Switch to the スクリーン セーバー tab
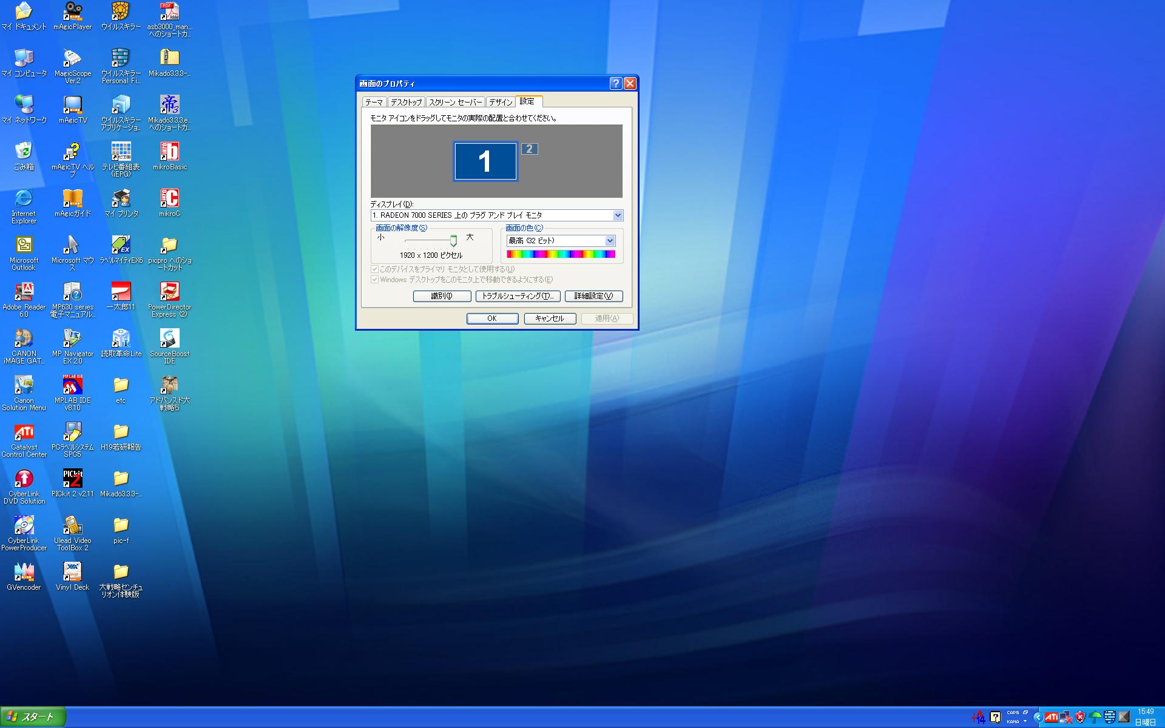 coord(455,103)
